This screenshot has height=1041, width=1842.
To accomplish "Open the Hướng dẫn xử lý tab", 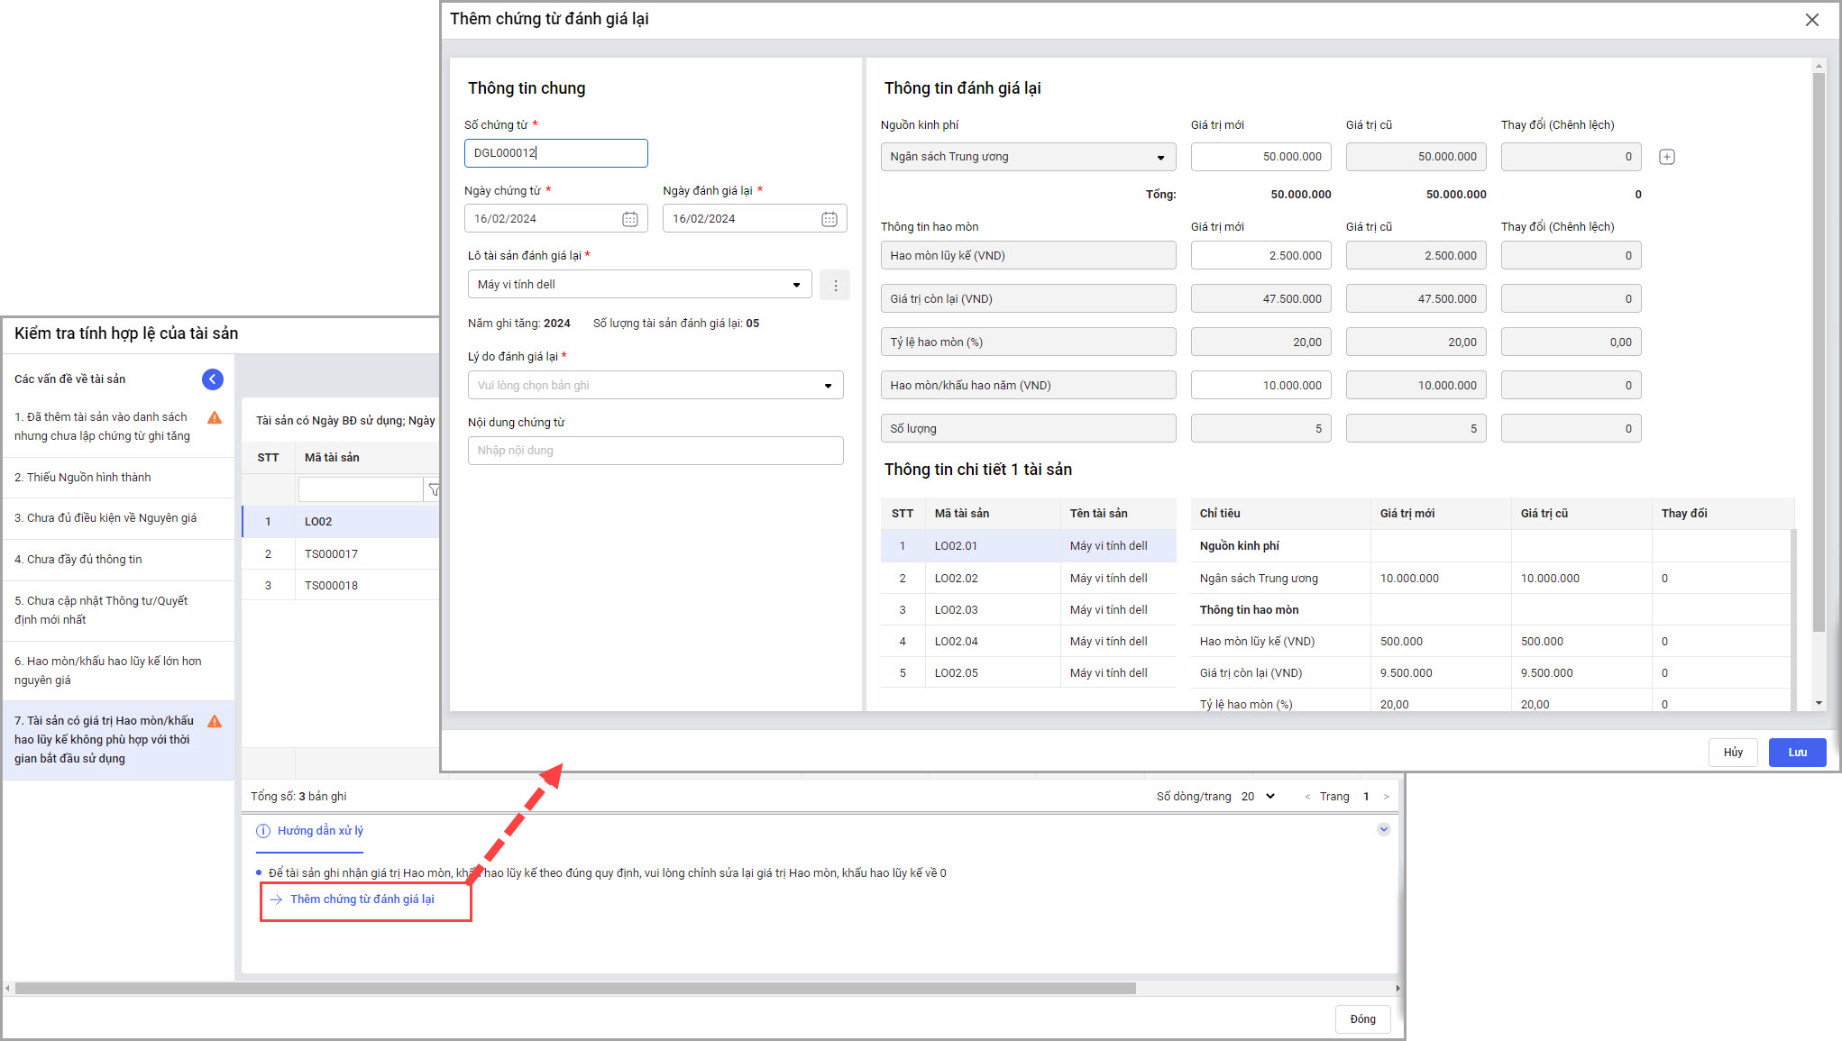I will click(319, 831).
